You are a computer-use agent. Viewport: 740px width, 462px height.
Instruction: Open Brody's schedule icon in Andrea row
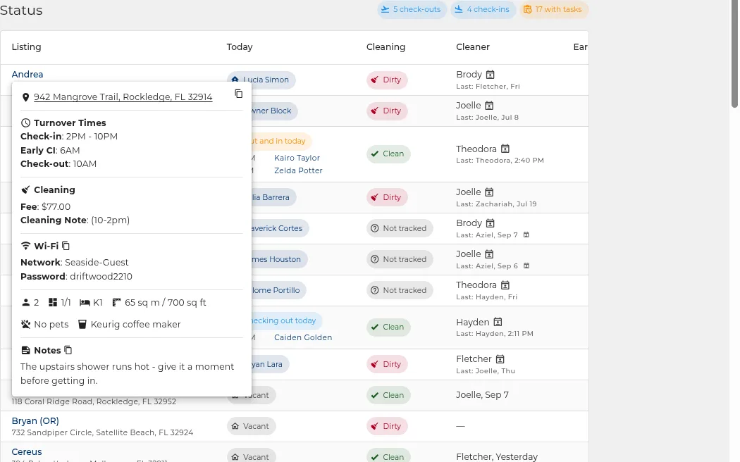click(491, 75)
